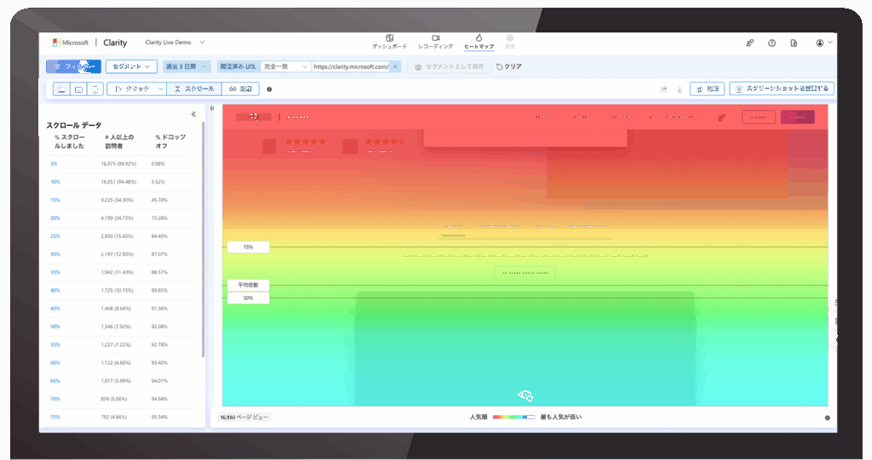Click the 50% marker label on the heatmap
This screenshot has height=460, width=872.
point(248,298)
